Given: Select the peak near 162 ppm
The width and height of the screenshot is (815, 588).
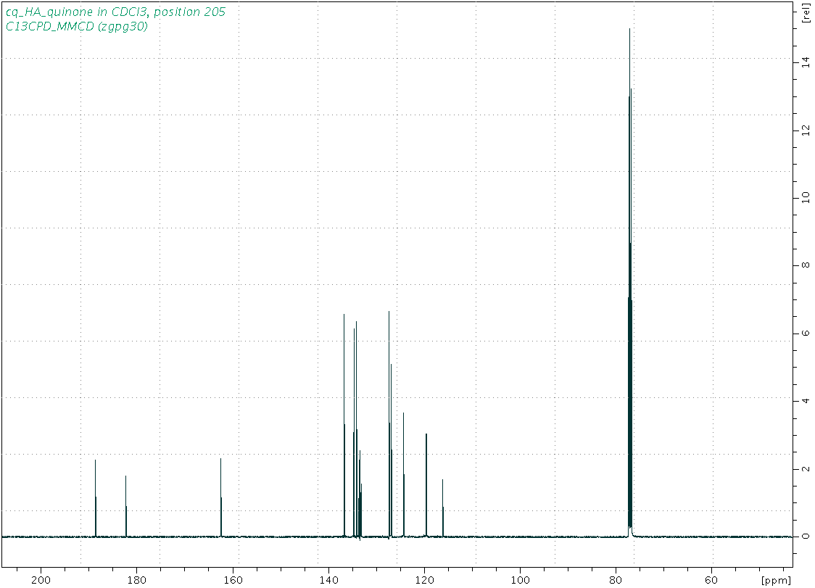Looking at the screenshot, I should click(x=221, y=497).
